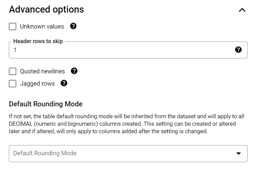The width and height of the screenshot is (262, 175).
Task: Select the Default Rounding Mode section heading
Action: pos(45,104)
